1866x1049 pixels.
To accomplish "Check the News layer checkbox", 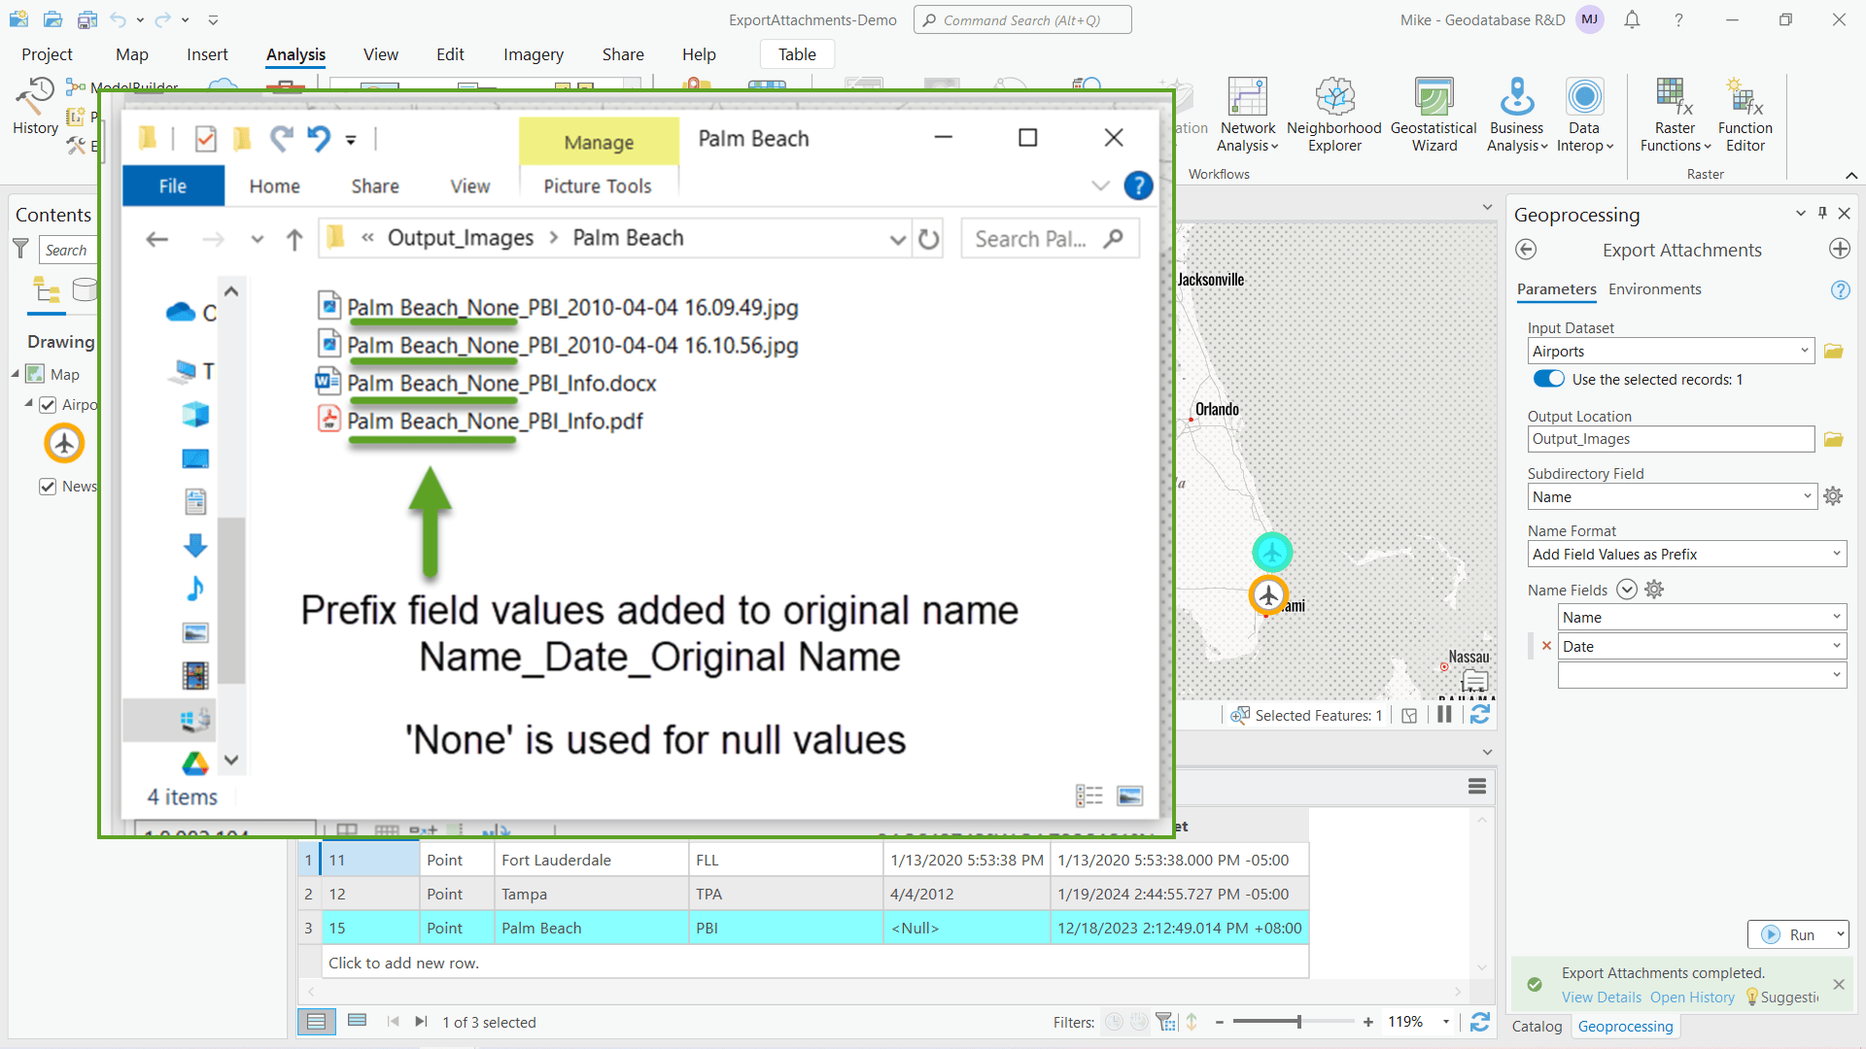I will click(x=48, y=487).
